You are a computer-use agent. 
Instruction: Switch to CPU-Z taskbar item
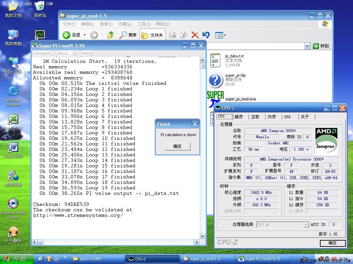pyautogui.click(x=152, y=259)
